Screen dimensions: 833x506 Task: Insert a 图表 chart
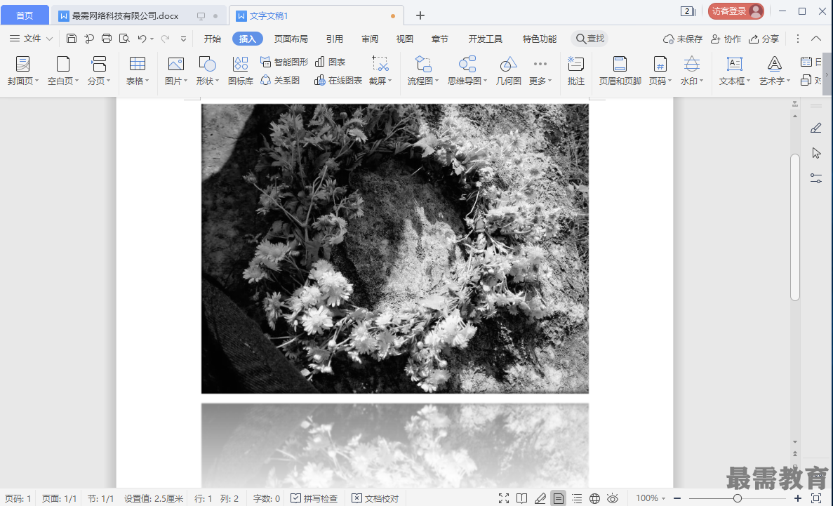pos(331,62)
